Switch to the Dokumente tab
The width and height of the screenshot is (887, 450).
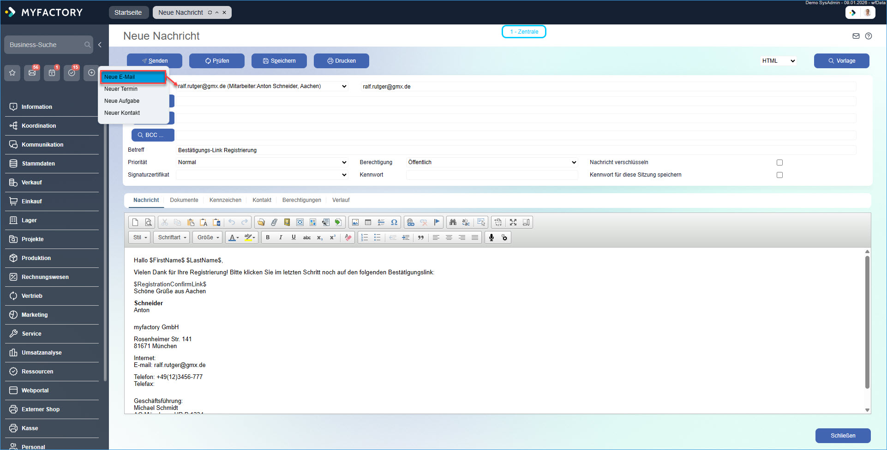(x=184, y=200)
